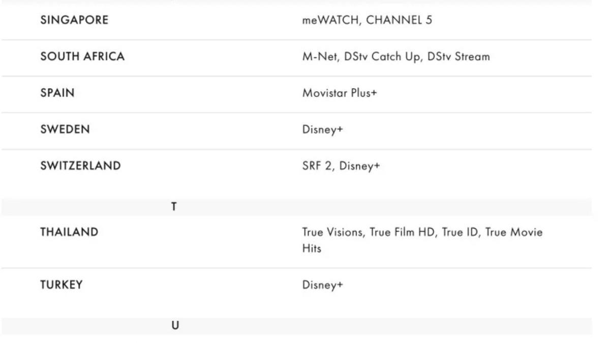Select M-Net, DStv Catch Up, DStv Stream text
The image size is (610, 343).
[x=396, y=57]
